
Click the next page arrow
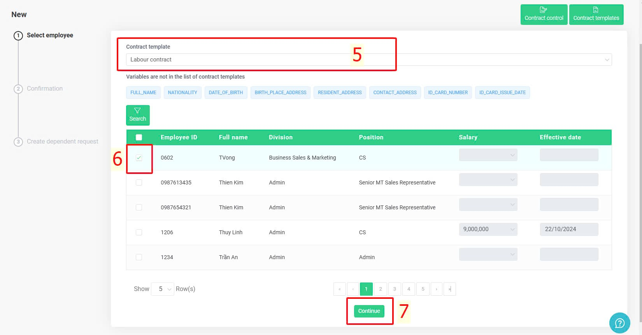(x=437, y=289)
